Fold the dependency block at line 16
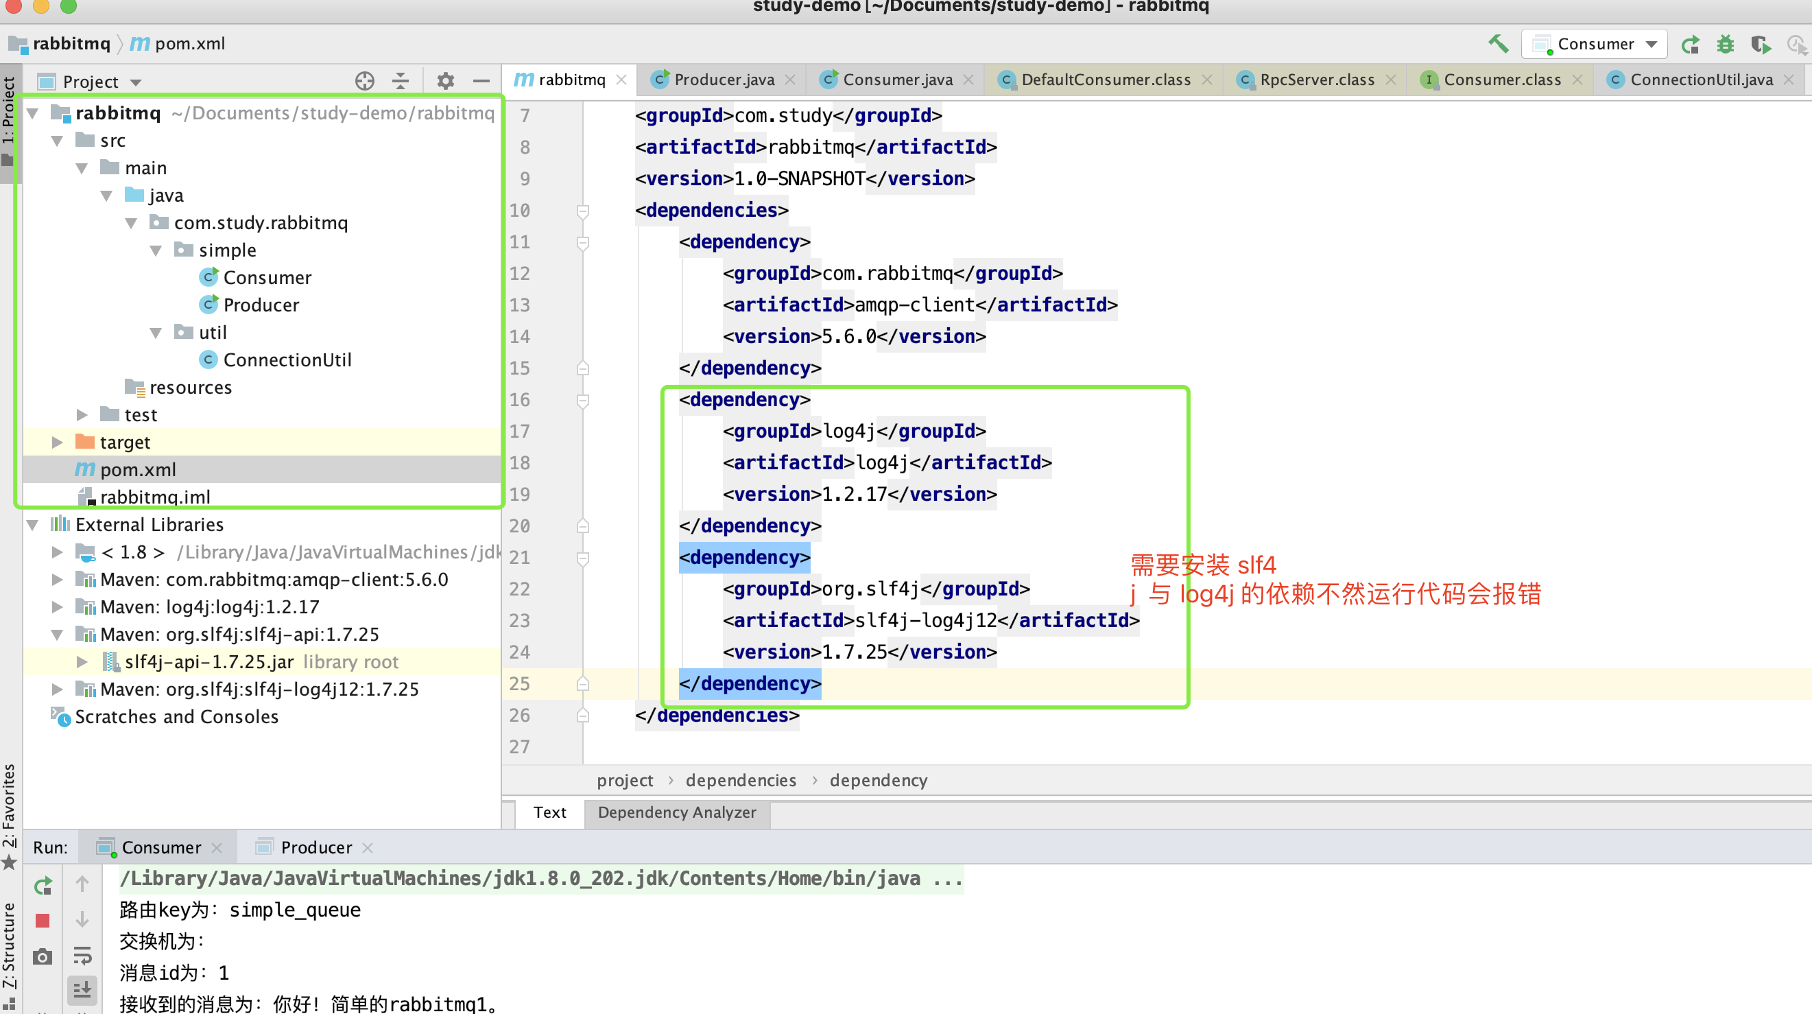Screen dimensions: 1812x1014 click(x=582, y=401)
